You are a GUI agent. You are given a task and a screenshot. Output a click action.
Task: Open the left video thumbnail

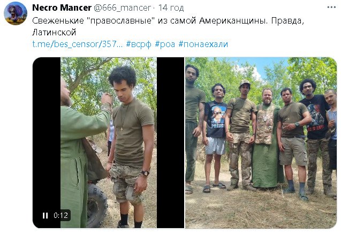[108, 142]
